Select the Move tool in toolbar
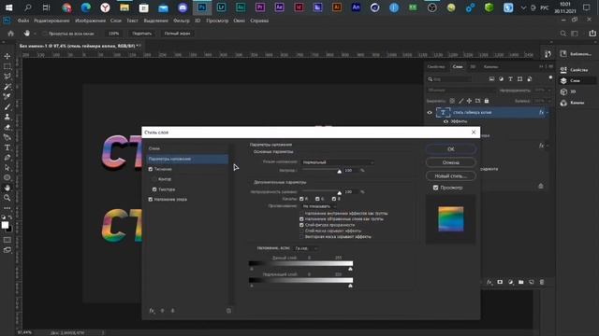This screenshot has width=599, height=336. (x=7, y=56)
